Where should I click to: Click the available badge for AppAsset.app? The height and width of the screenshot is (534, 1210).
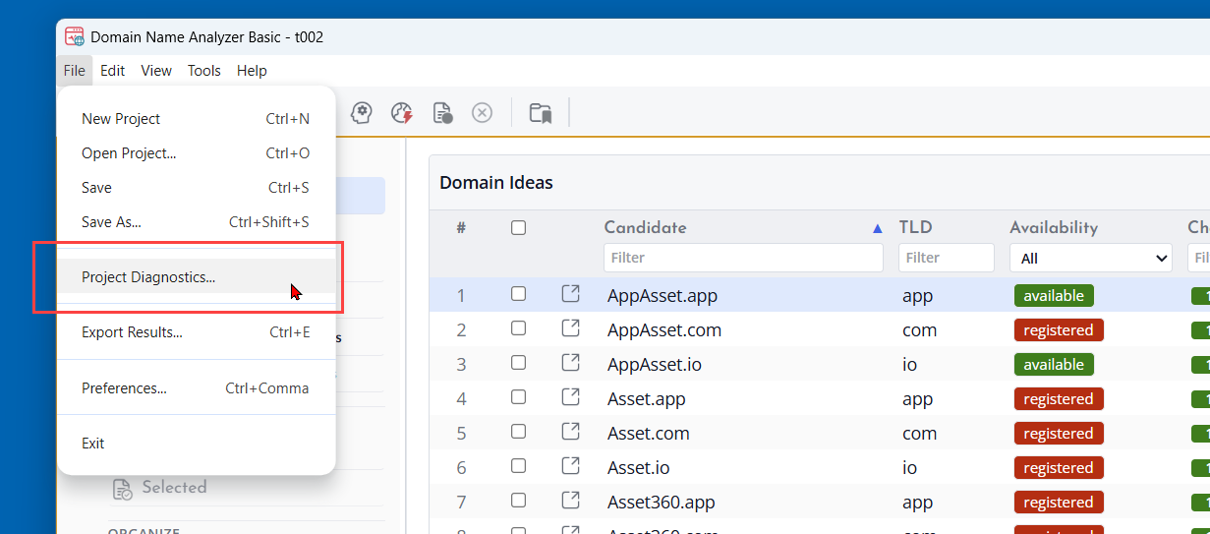(x=1054, y=295)
